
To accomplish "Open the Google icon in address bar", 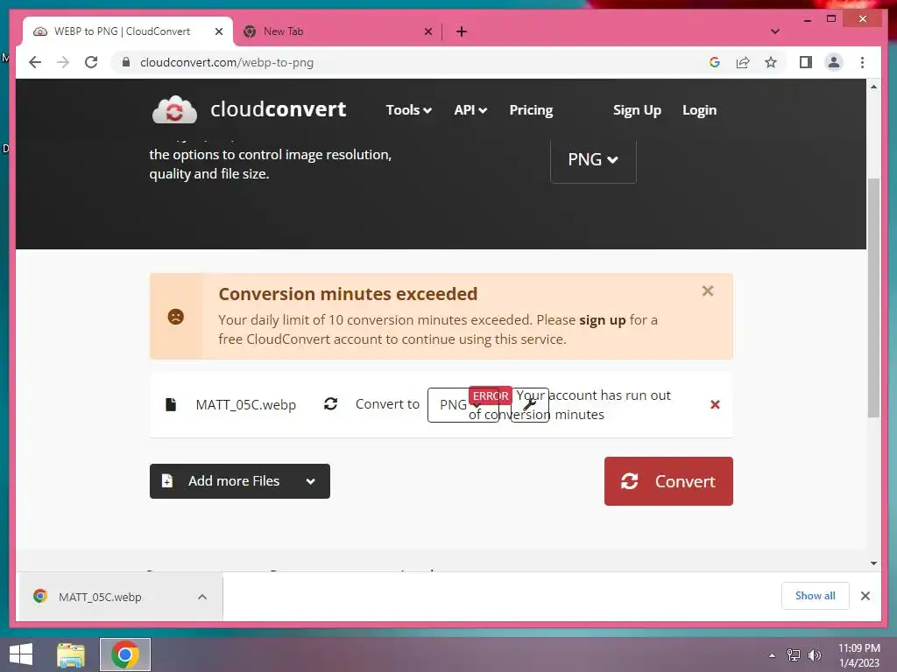I will 715,62.
